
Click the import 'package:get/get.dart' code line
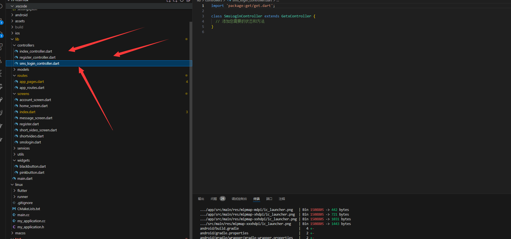point(243,6)
